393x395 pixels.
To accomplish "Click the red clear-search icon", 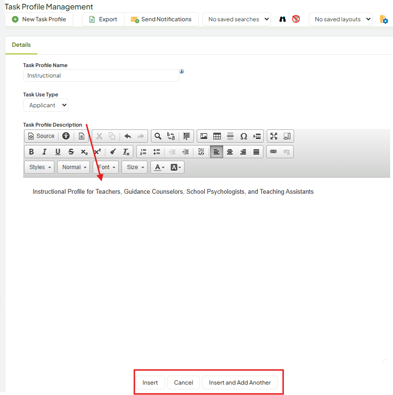I will click(296, 19).
